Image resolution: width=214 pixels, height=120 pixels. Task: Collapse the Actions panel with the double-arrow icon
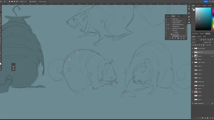click(184, 16)
